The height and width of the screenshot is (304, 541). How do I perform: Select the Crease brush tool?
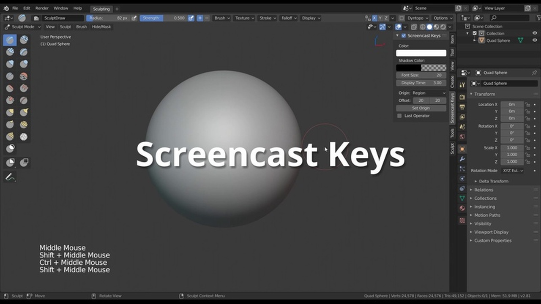pyautogui.click(x=10, y=76)
